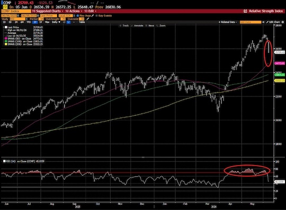Open the Edit menu in red bar
Viewport: 286px width, 210px height.
(x=90, y=11)
